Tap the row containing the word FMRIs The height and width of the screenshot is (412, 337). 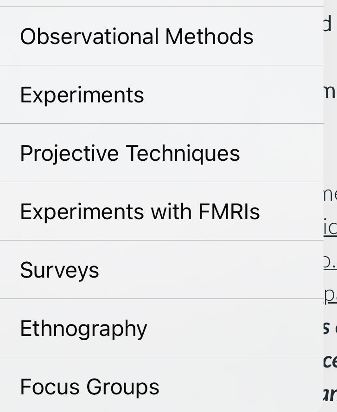140,211
